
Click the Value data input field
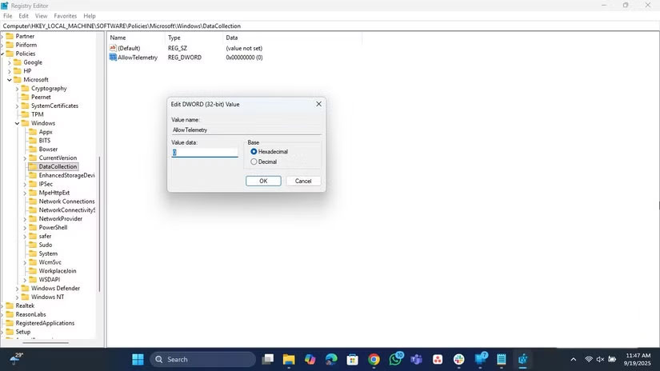205,152
